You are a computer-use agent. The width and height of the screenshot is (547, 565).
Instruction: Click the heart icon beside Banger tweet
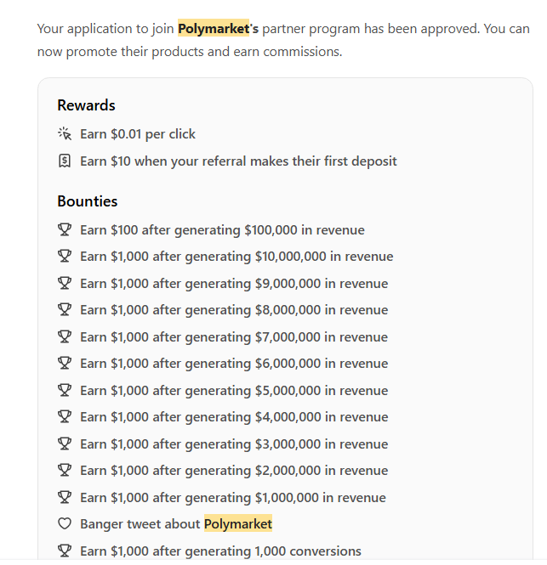point(65,523)
